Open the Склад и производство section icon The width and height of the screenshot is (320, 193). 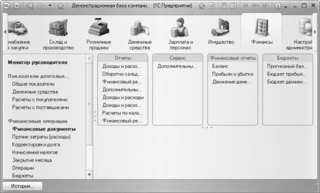(58, 27)
